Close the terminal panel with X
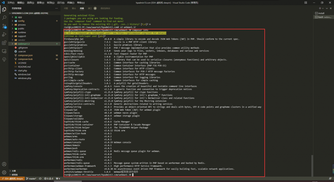 click(x=331, y=8)
